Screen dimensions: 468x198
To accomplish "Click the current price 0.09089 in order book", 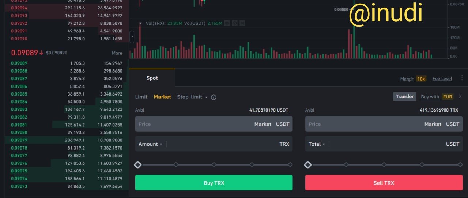I will click(24, 53).
